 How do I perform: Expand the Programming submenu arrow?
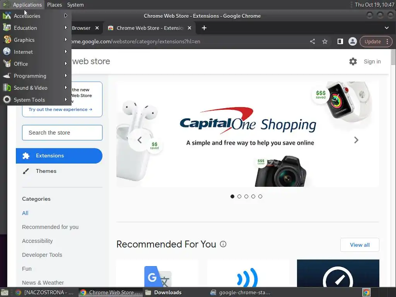coord(66,75)
